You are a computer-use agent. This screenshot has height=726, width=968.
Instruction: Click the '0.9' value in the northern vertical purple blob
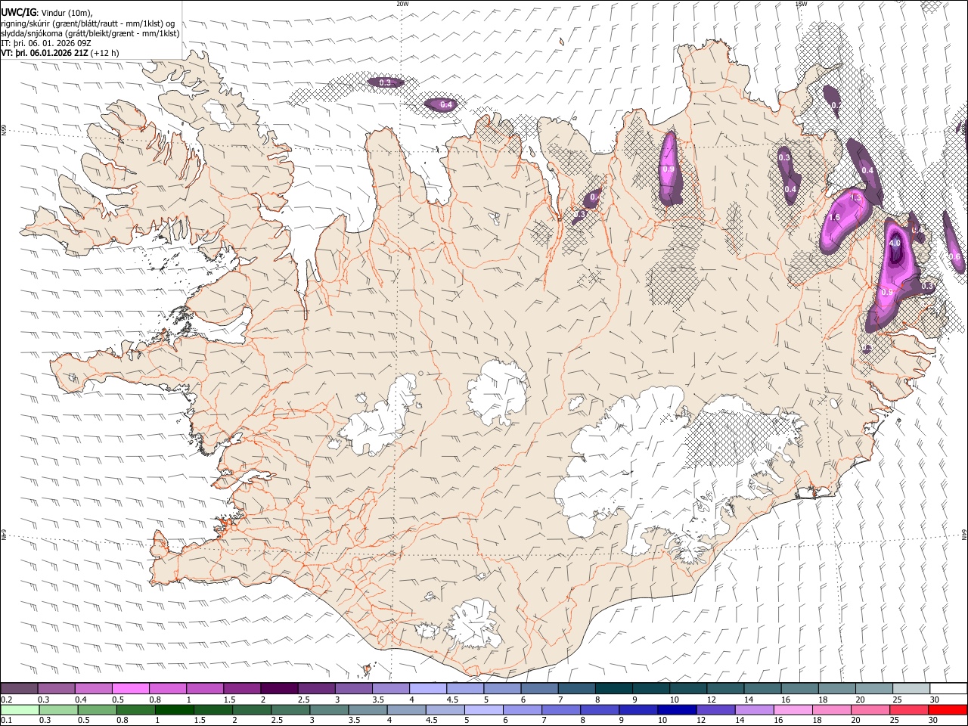[x=668, y=169]
